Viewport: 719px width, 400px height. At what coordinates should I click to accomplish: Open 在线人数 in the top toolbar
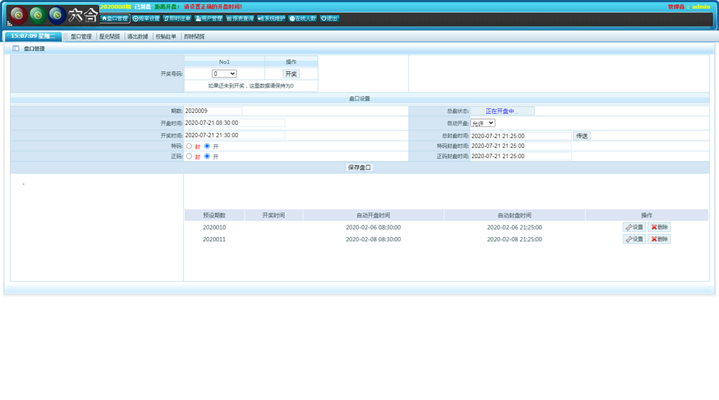pos(303,19)
